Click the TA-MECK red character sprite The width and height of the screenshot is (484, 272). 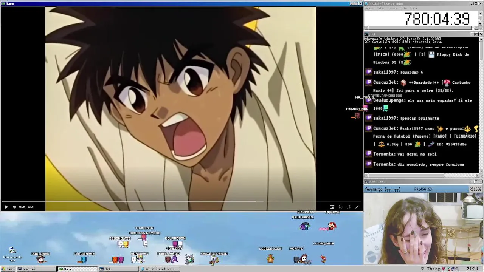pyautogui.click(x=332, y=226)
